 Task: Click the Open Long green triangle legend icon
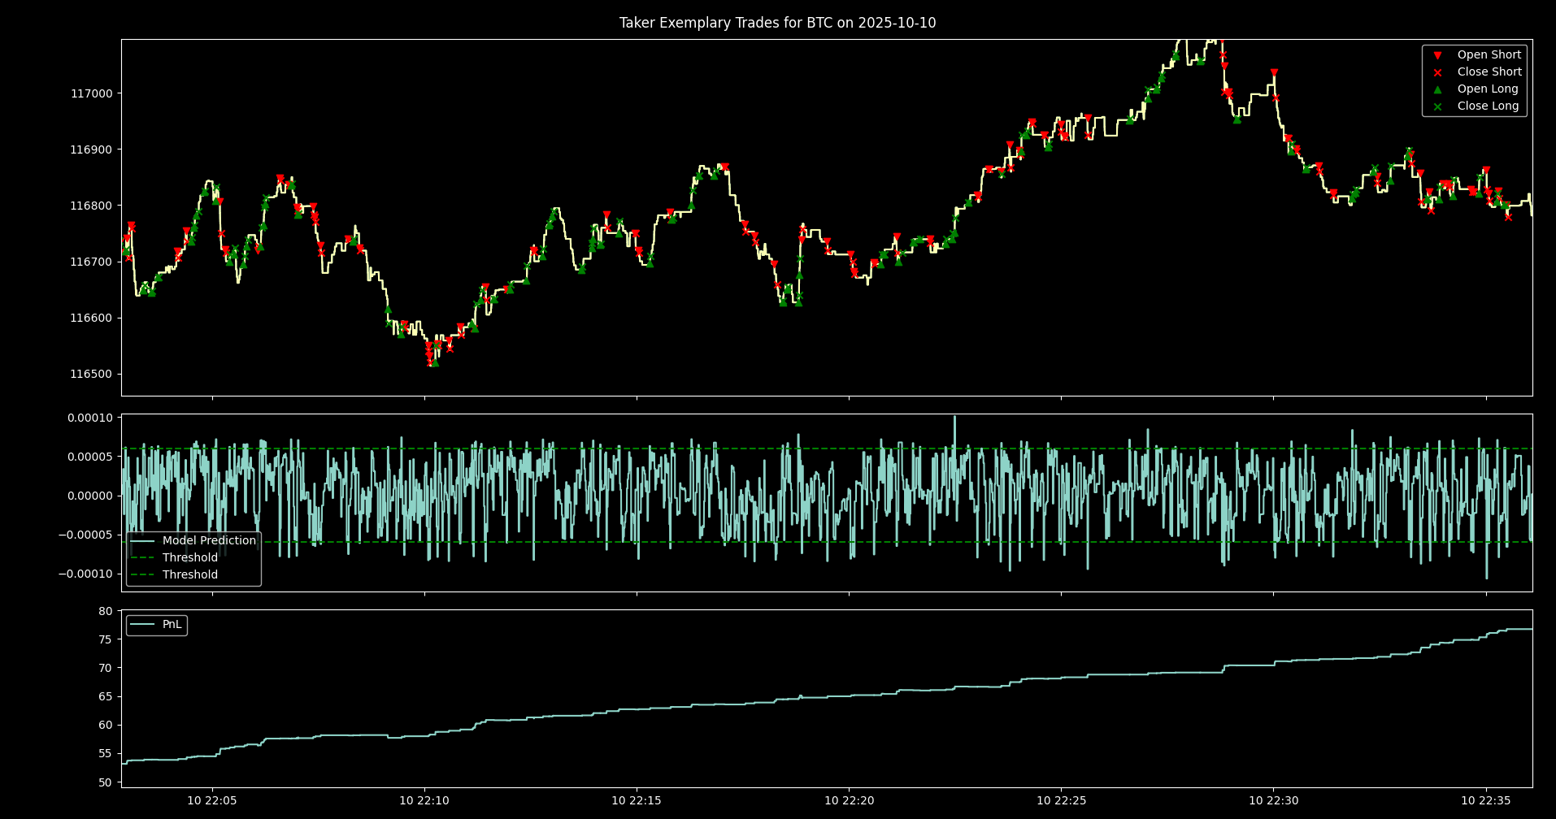click(x=1437, y=89)
